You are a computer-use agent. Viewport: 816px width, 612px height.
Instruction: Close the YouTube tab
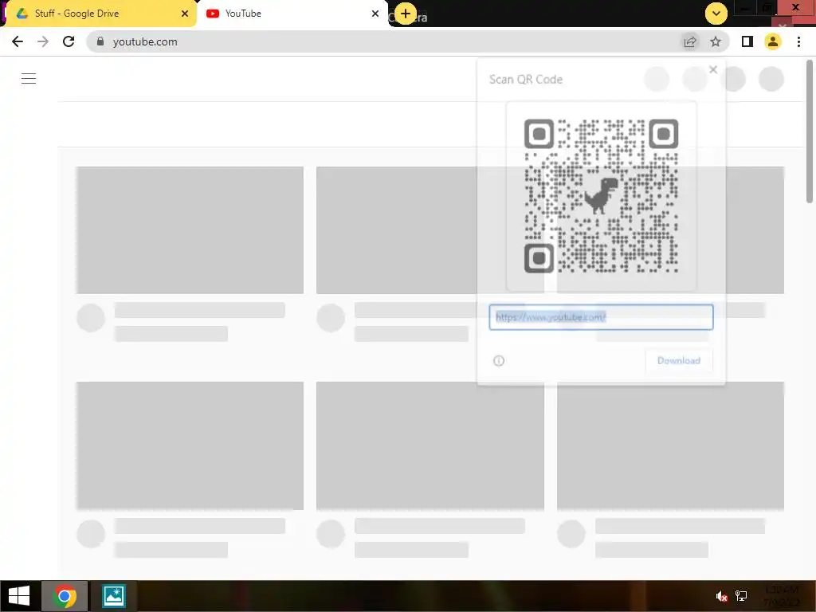tap(375, 14)
